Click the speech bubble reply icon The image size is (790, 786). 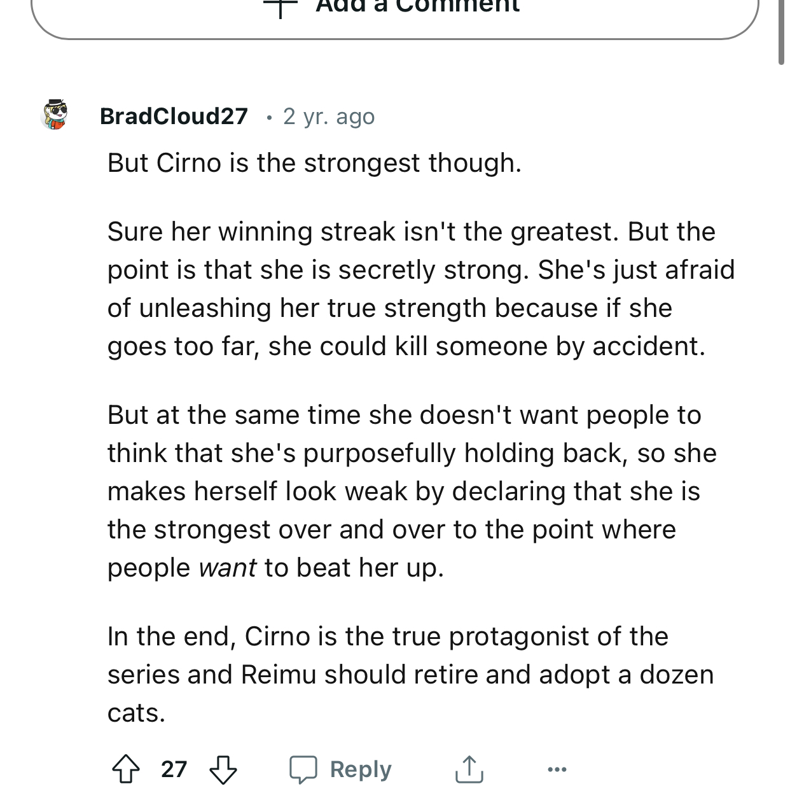pos(303,769)
